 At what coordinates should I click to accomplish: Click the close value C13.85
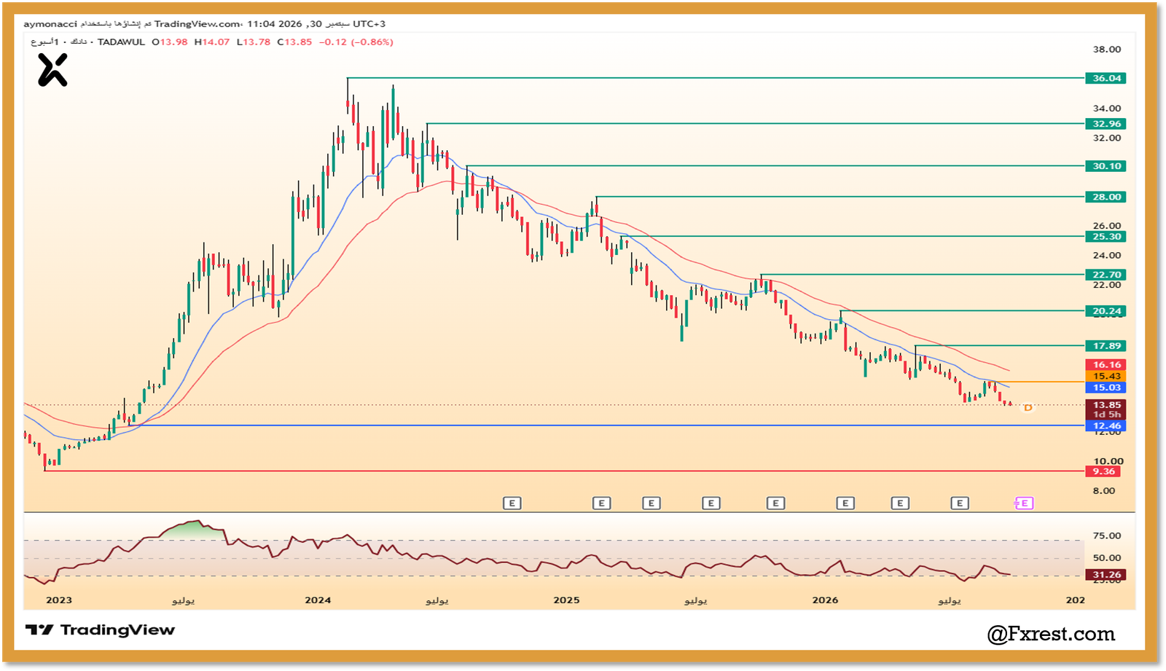tap(294, 42)
